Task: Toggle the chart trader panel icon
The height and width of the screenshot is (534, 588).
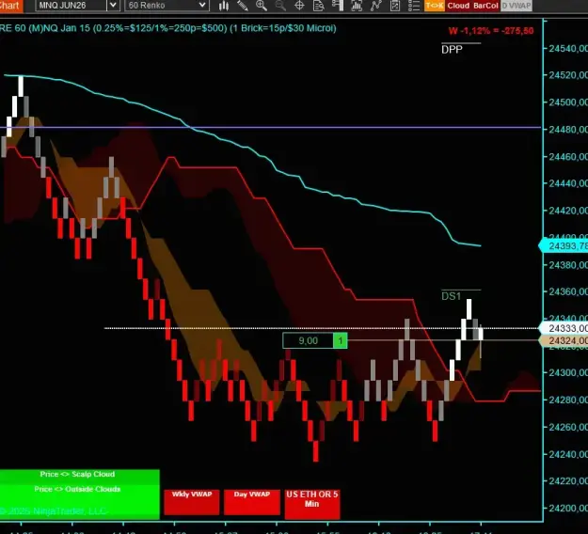Action: click(338, 6)
